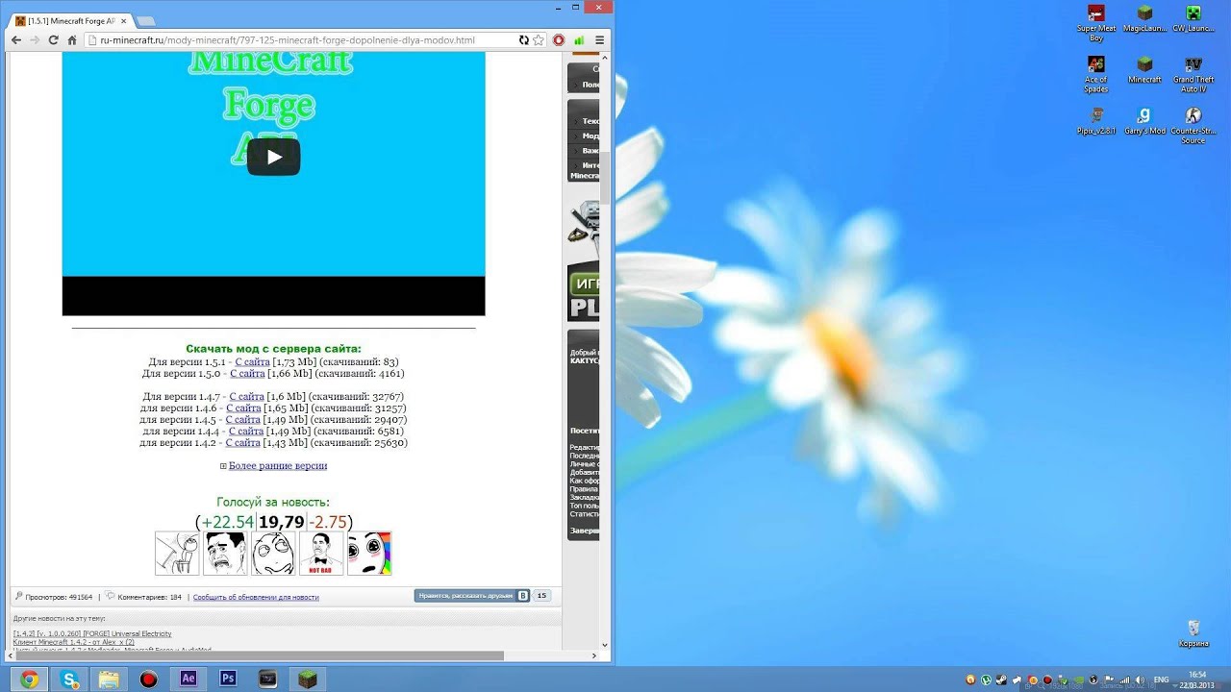Open Ace of Spades desktop shortcut

[x=1096, y=74]
